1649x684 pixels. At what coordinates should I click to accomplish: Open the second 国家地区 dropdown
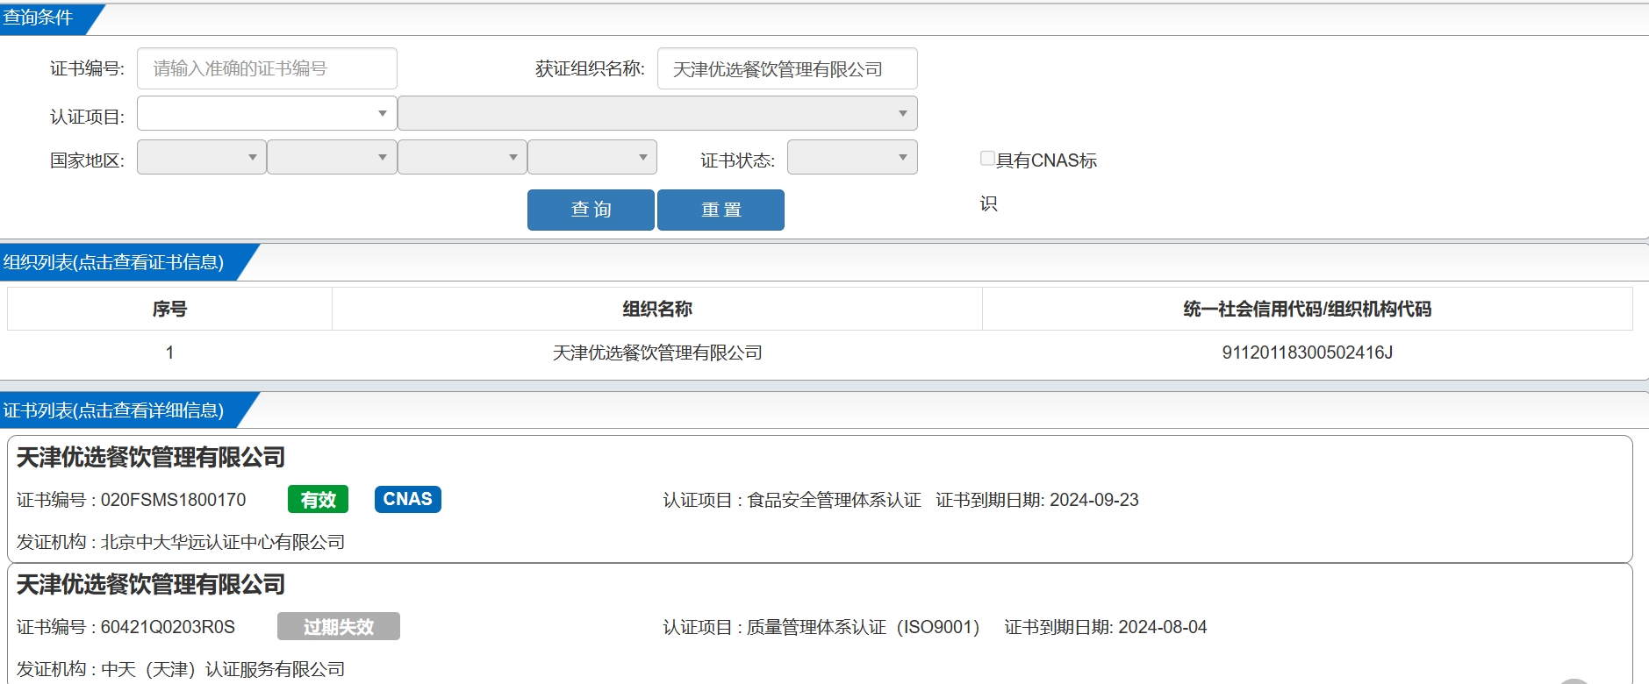[x=332, y=157]
